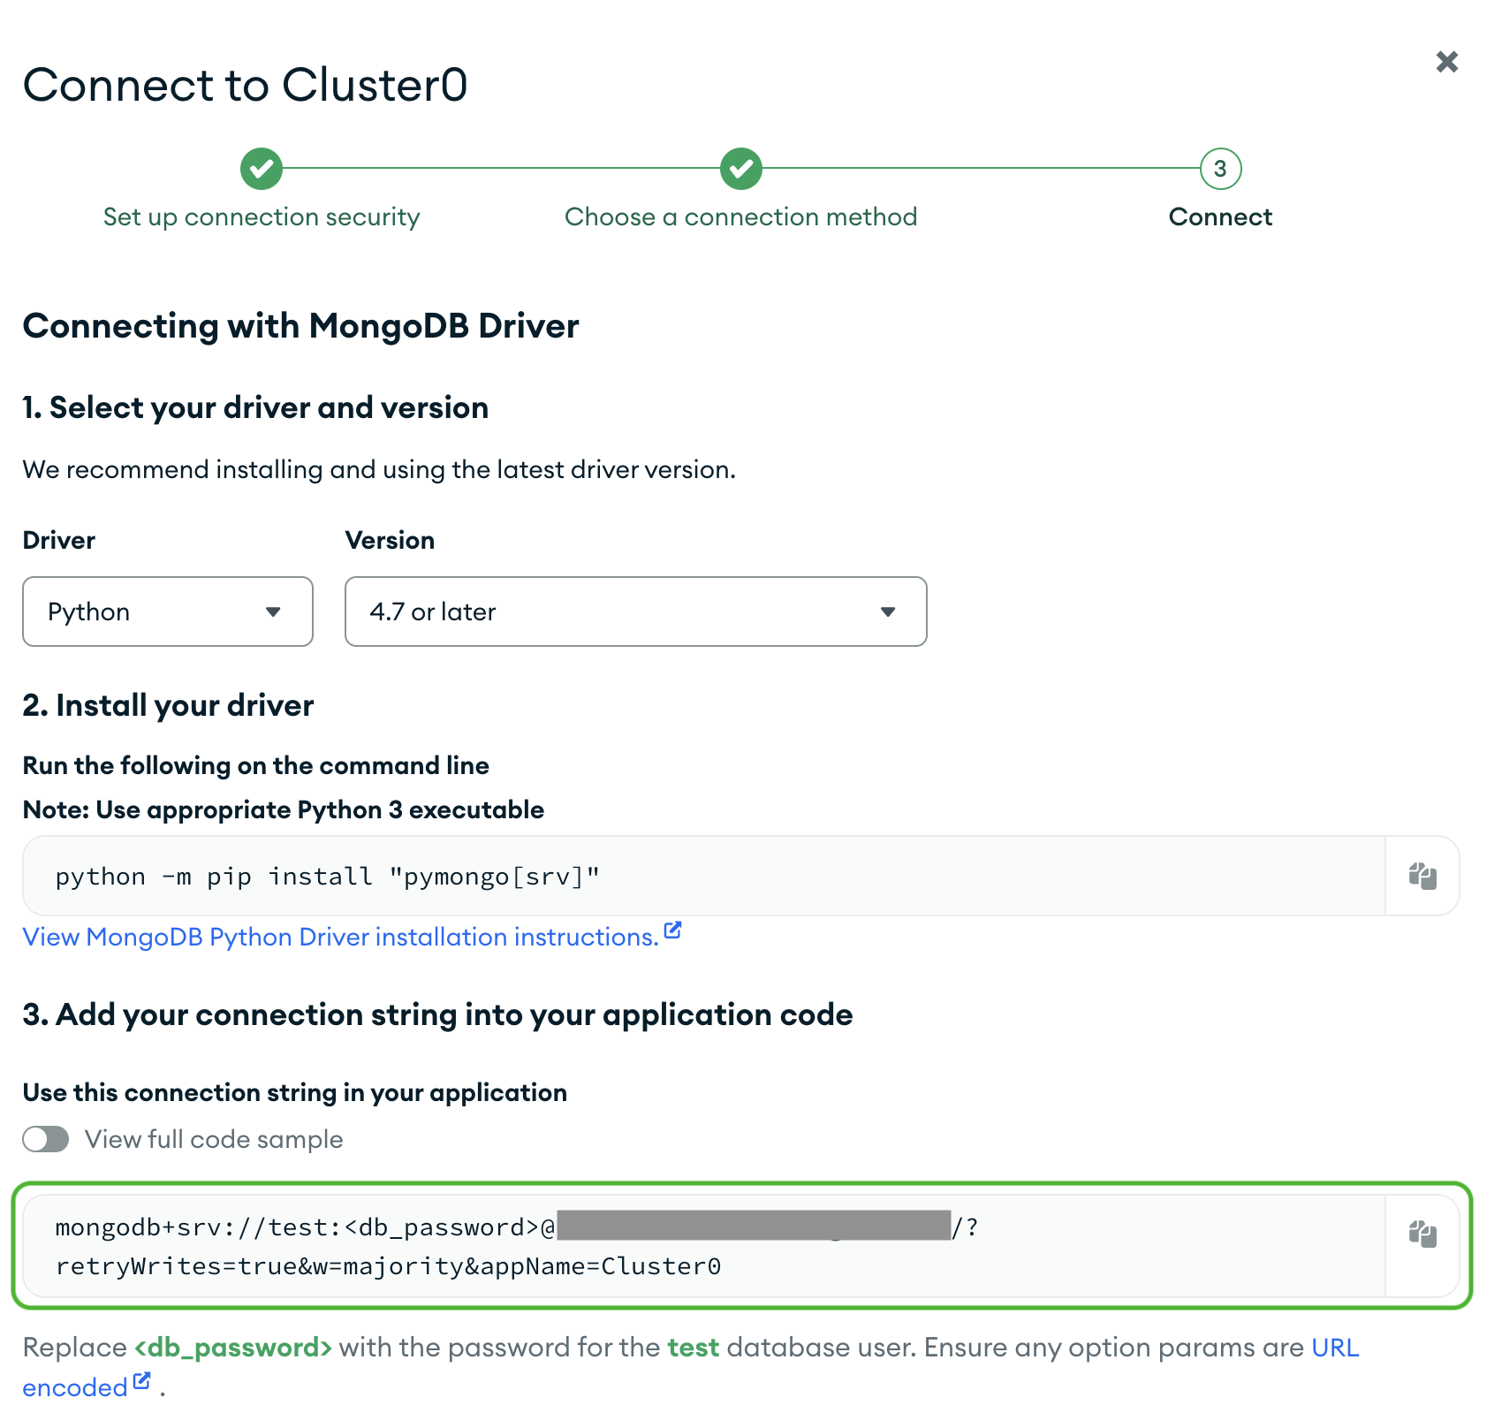Screen dimensions: 1502x1428
Task: Click 'We recommend installing' recommendation text
Action: coord(379,469)
